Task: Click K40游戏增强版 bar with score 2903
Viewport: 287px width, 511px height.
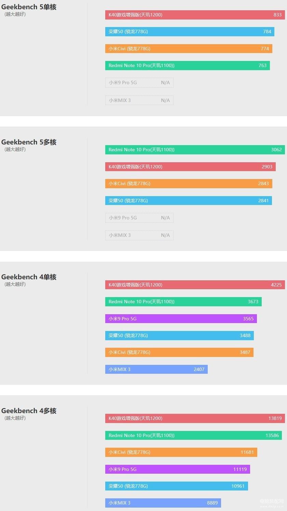Action: click(x=190, y=167)
